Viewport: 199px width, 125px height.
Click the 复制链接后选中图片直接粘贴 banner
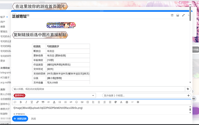(x=40, y=35)
